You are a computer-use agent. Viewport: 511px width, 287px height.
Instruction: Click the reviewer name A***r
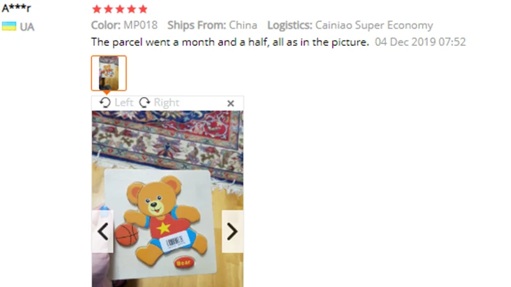(x=17, y=8)
